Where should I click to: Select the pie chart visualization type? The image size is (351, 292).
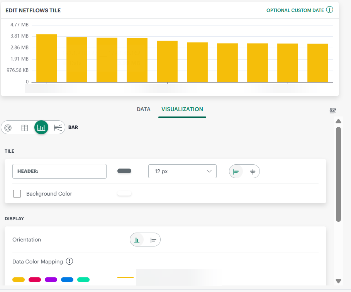point(8,128)
